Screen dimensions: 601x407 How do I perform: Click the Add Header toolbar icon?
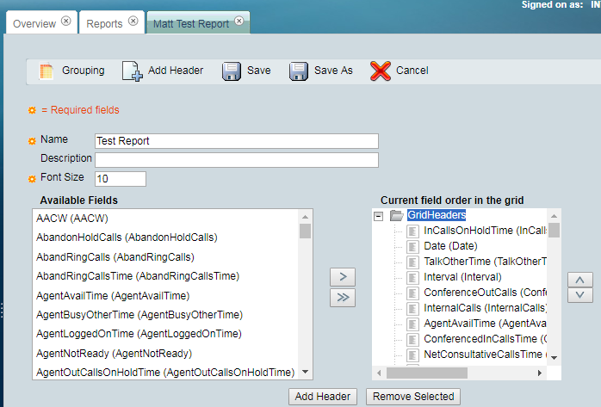[x=132, y=71]
